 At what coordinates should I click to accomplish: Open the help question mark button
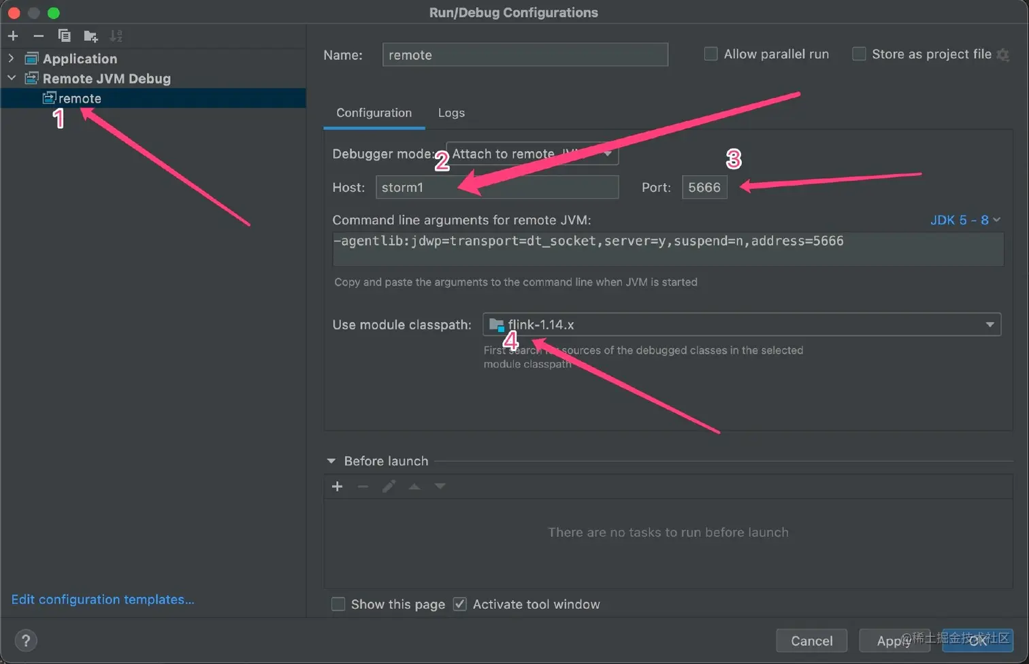(26, 640)
